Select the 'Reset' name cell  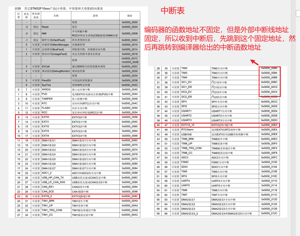[x=56, y=27]
